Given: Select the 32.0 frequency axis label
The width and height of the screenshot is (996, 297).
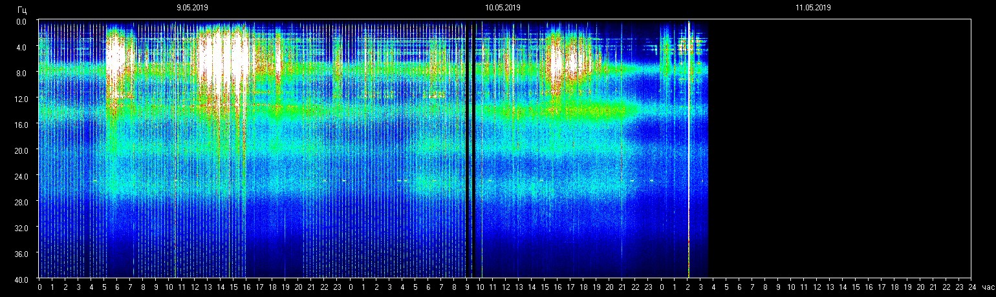Looking at the screenshot, I should (20, 228).
